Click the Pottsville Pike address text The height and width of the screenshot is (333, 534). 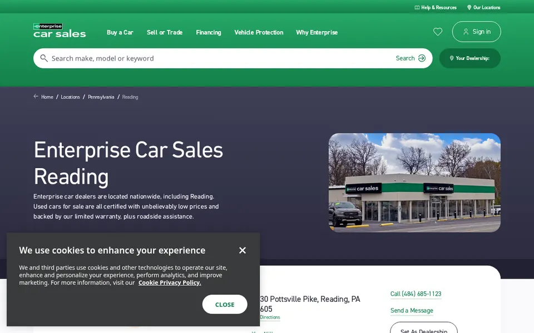(310, 304)
